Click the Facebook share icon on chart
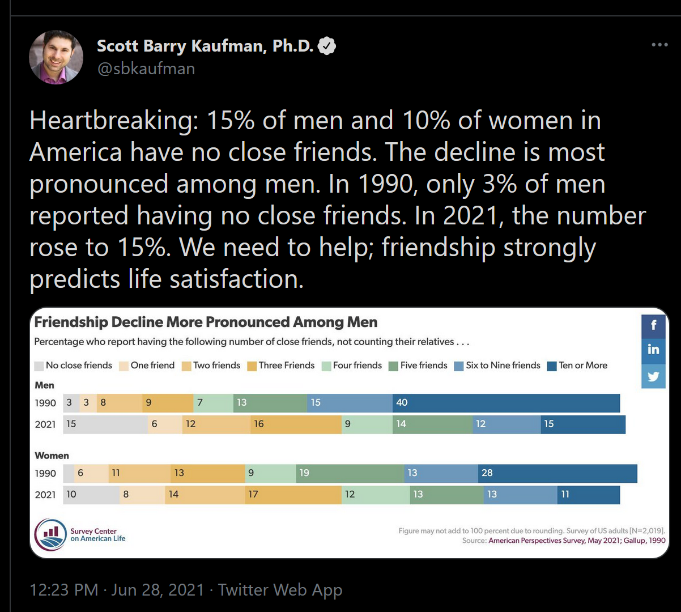 coord(653,325)
